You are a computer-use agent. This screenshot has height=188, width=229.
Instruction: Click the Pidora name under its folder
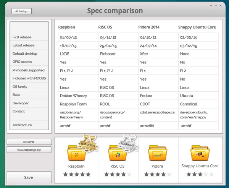pos(157,166)
